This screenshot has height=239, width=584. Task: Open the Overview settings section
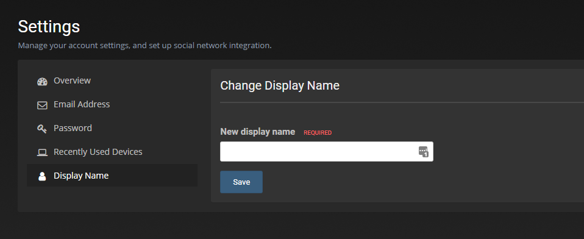point(112,80)
